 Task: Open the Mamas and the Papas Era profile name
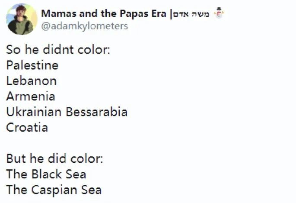(104, 13)
